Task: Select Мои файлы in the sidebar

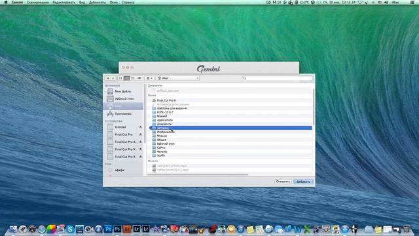Action: coord(123,92)
